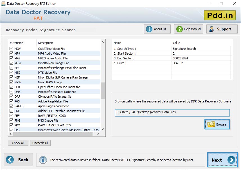Toggle the PPS checkbox
The image size is (241, 170).
click(x=11, y=130)
